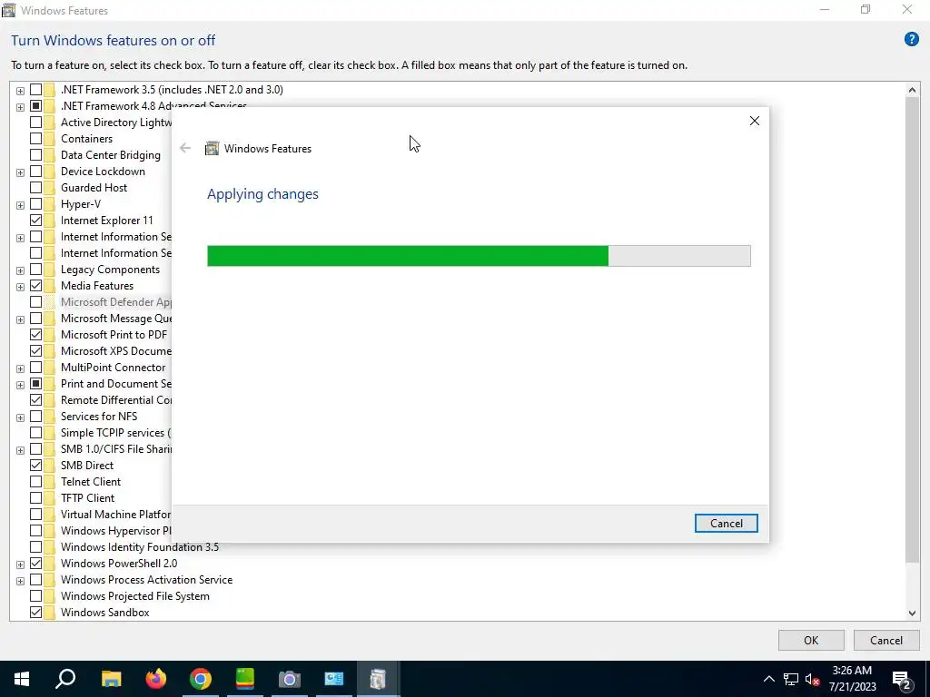Viewport: 930px width, 697px height.
Task: Expand Windows Process Activation Service node
Action: 20,581
